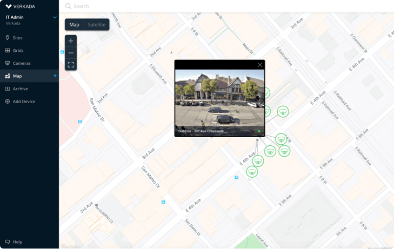Click the S Claremont St label
394x249 pixels.
click(358, 43)
